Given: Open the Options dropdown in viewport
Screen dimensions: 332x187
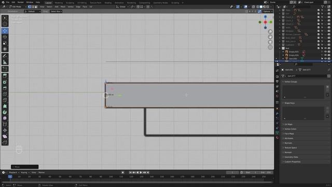Looking at the screenshot, I should tap(268, 11).
